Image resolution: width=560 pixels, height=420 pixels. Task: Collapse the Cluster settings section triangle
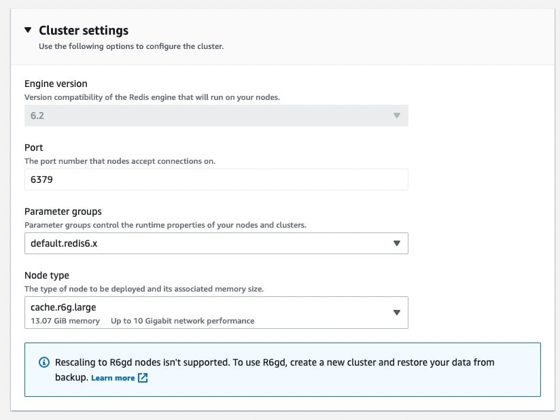pyautogui.click(x=28, y=30)
